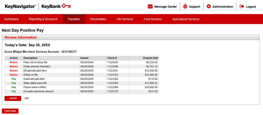Click check number 11223366
Screen dimensions: 263x115
(x=113, y=87)
